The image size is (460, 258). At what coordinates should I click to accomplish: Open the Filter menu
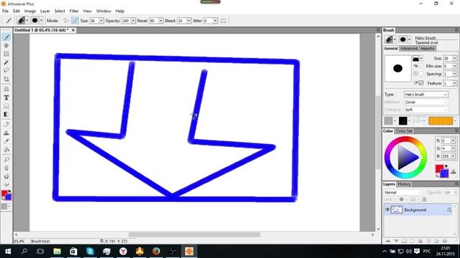pyautogui.click(x=74, y=11)
